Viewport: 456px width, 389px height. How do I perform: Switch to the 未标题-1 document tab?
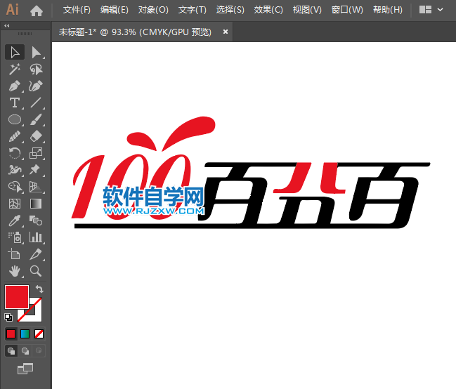[135, 32]
